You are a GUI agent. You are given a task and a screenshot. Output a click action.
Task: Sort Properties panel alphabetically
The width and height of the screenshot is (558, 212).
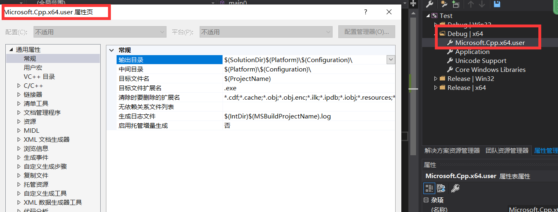pyautogui.click(x=441, y=188)
